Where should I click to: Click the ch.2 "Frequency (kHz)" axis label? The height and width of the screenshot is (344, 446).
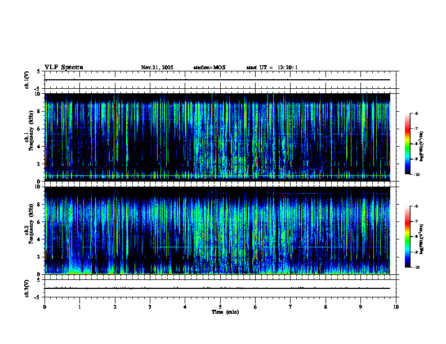(31, 223)
